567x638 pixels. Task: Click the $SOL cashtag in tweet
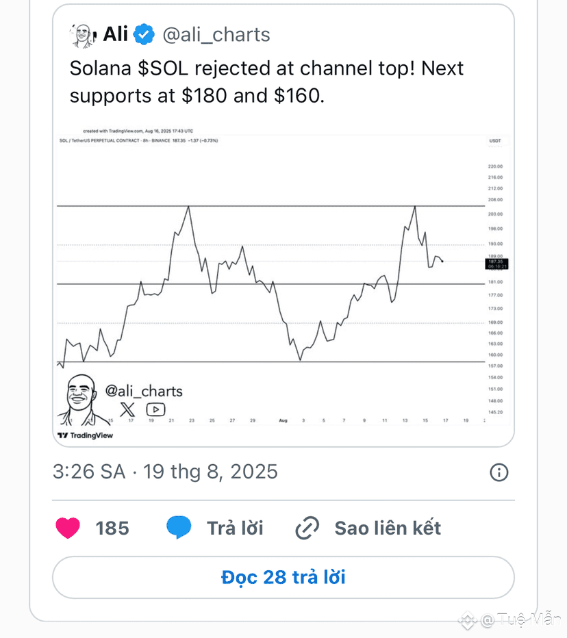pos(163,68)
